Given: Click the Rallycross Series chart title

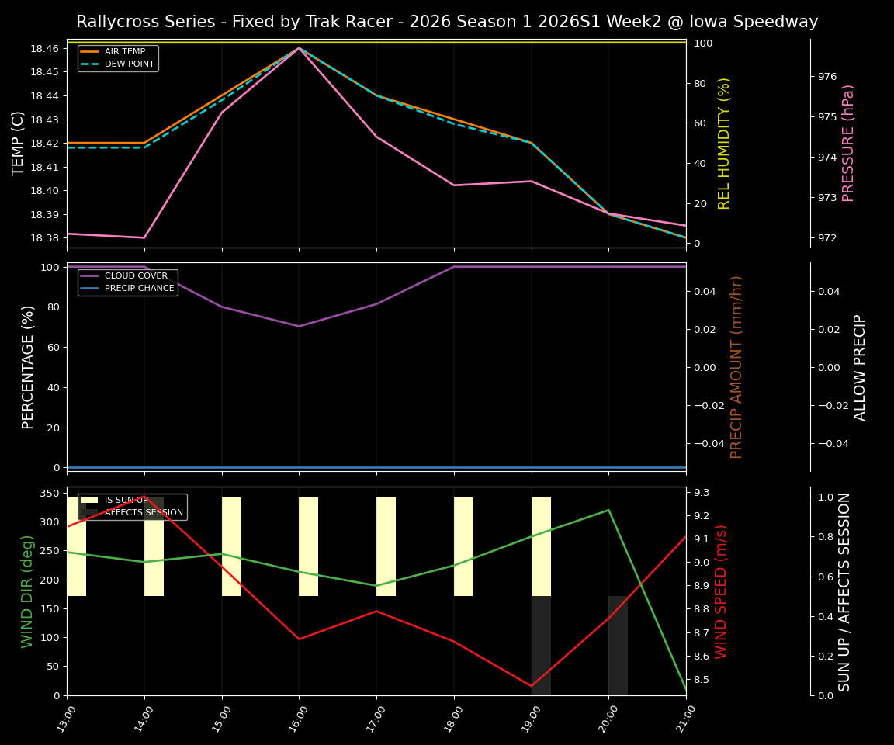Looking at the screenshot, I should coord(447,22).
